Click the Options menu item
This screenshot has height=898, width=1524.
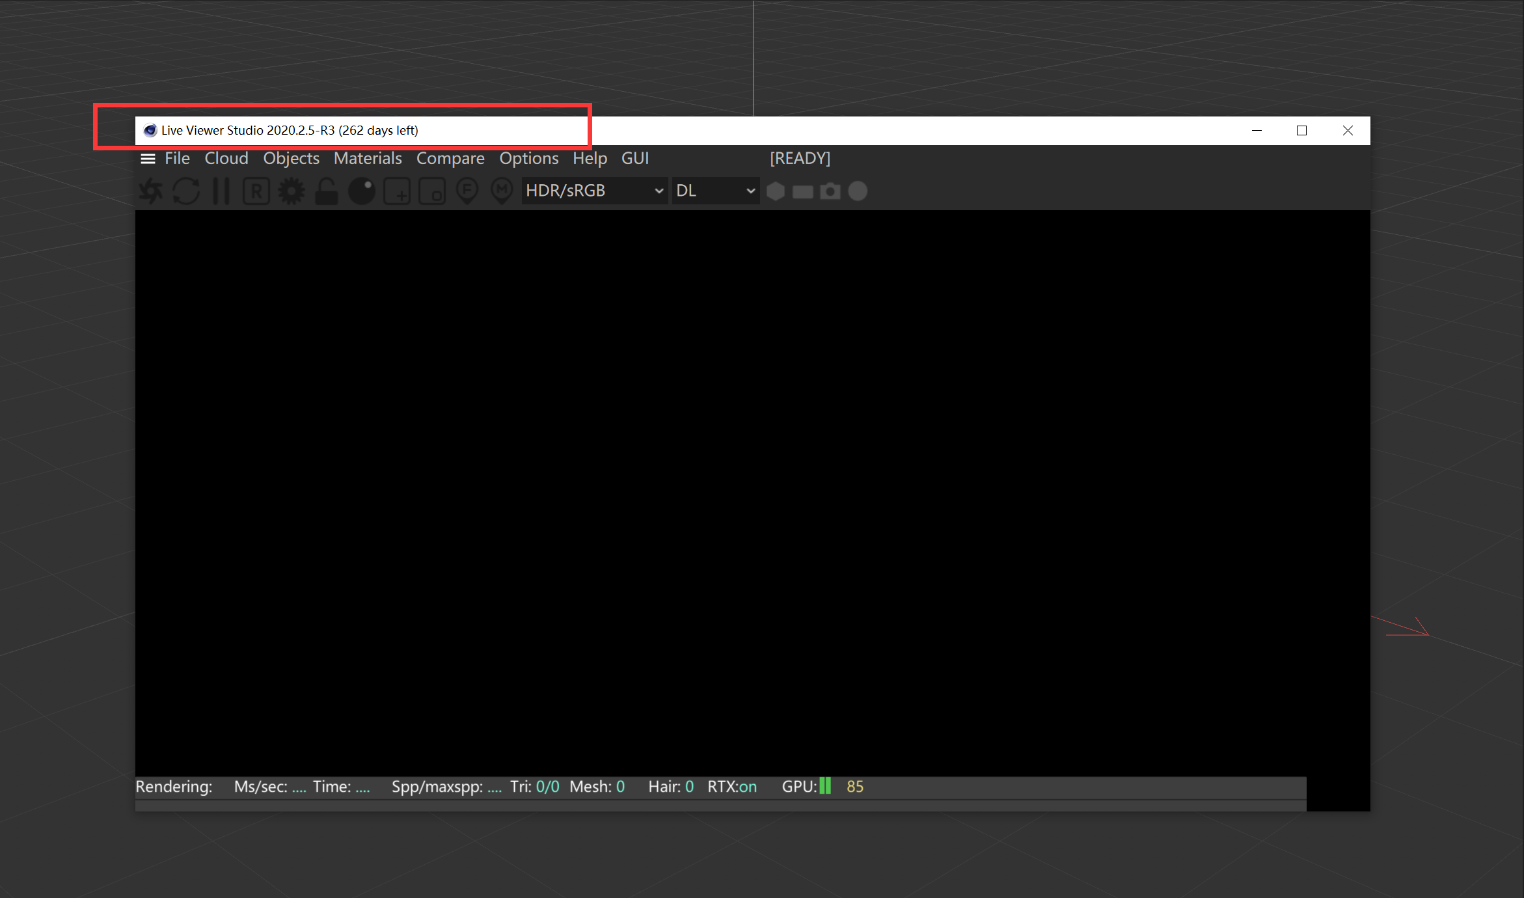[x=528, y=159]
